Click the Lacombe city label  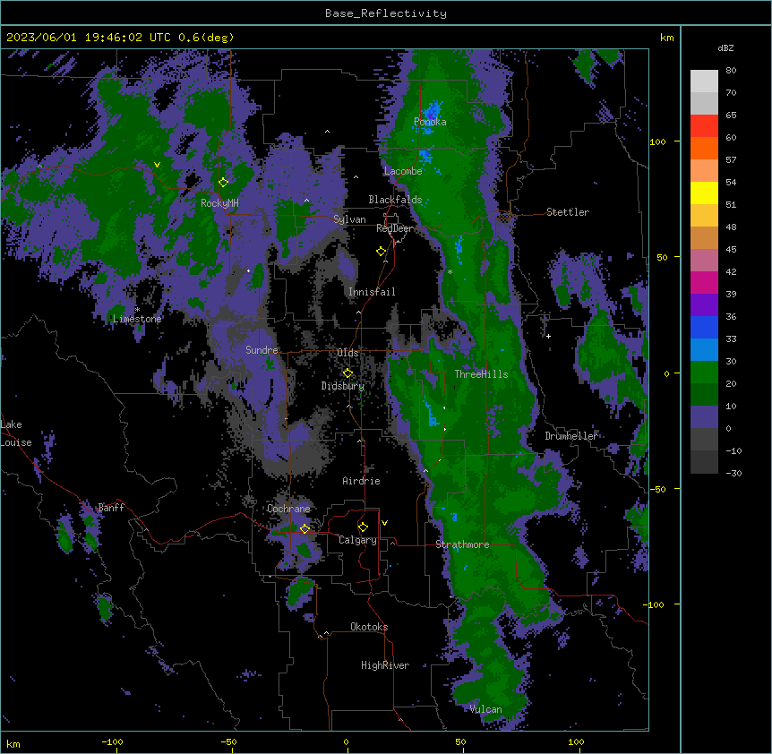point(403,171)
